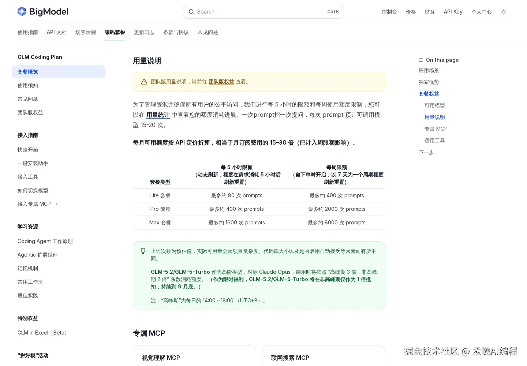The height and width of the screenshot is (366, 527).
Task: Click the Ctrl K shortcut hint
Action: tap(333, 12)
